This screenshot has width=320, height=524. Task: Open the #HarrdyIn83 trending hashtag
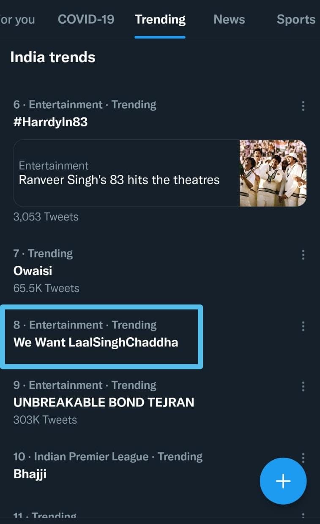(x=51, y=122)
